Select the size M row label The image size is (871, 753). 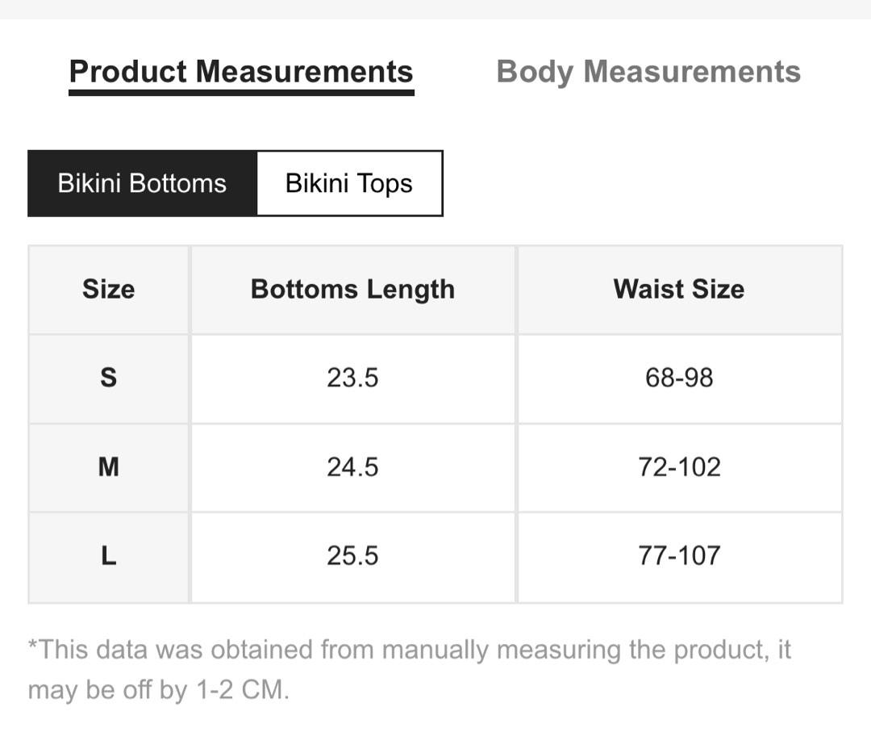pyautogui.click(x=109, y=467)
